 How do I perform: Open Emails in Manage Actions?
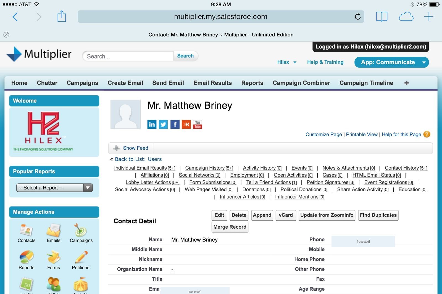click(x=54, y=233)
